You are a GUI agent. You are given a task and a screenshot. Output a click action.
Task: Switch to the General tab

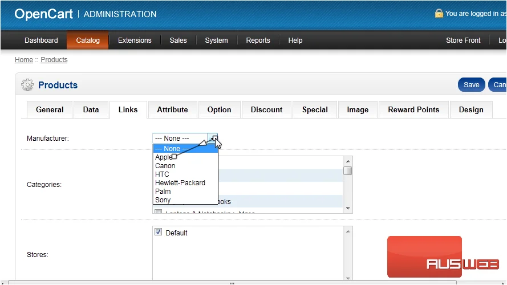click(50, 110)
